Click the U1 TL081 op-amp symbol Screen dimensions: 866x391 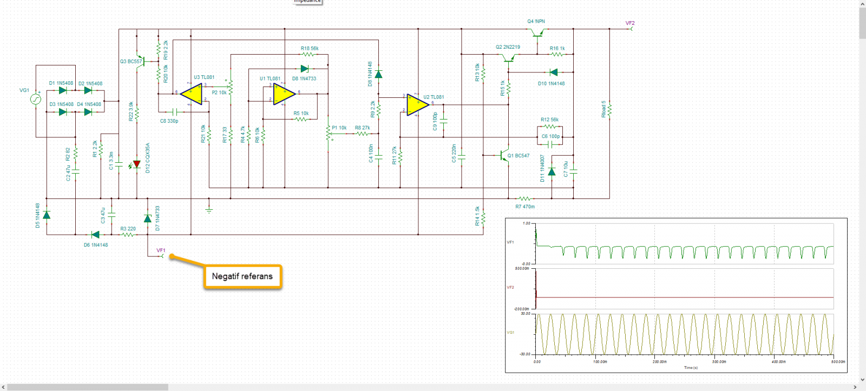(284, 95)
